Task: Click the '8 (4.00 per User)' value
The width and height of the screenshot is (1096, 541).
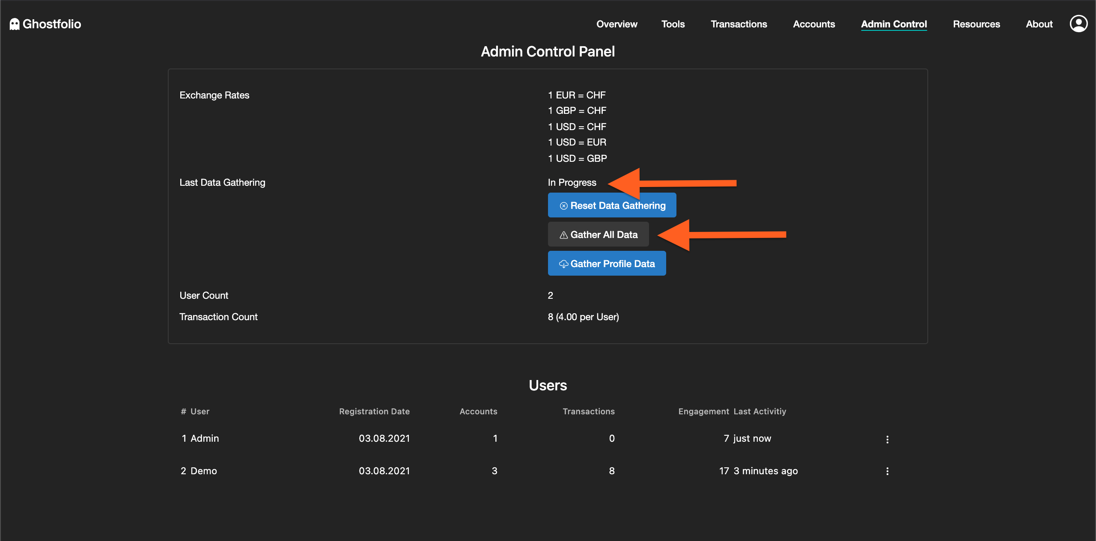Action: click(584, 317)
